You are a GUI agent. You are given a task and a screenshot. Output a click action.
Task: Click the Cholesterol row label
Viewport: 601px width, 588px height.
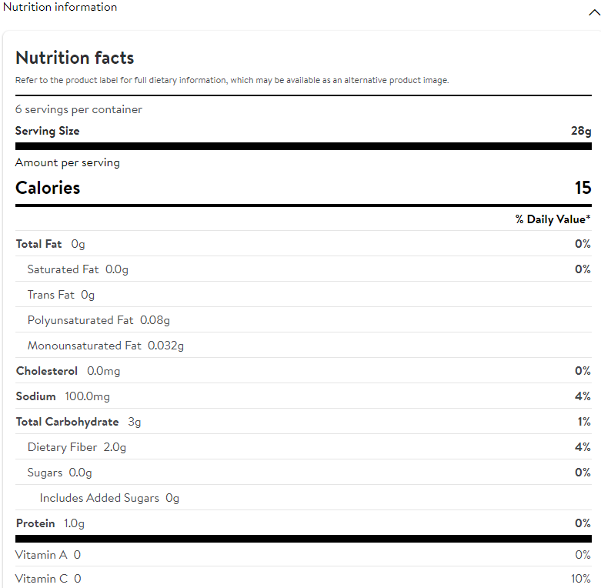[x=47, y=371]
